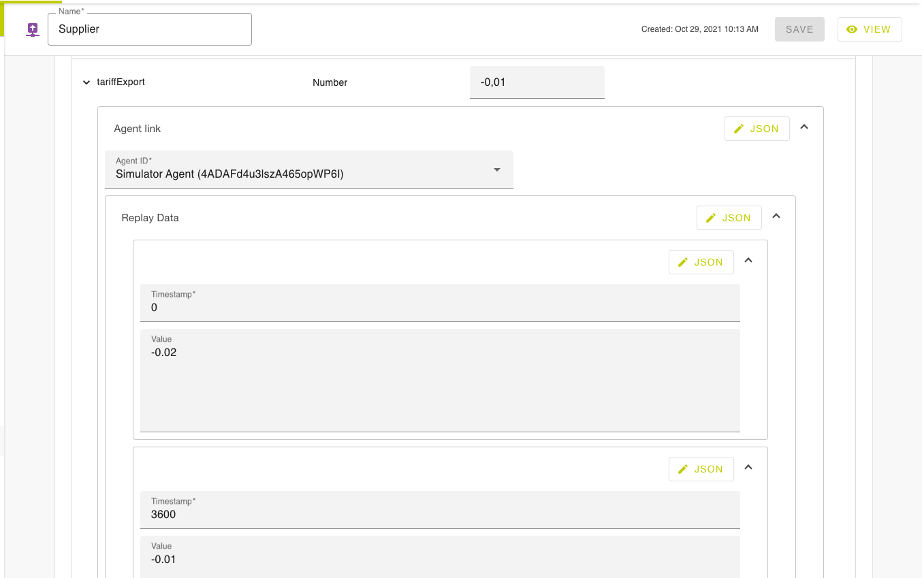Viewport: 922px width, 578px height.
Task: Click pencil icon on first replay entry JSON
Action: tap(683, 262)
